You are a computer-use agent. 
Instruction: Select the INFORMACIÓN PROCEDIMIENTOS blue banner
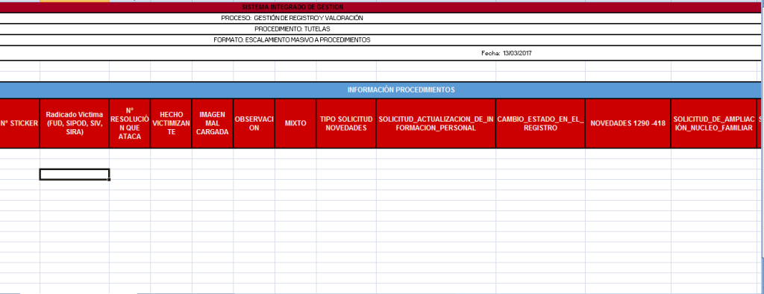(380, 90)
